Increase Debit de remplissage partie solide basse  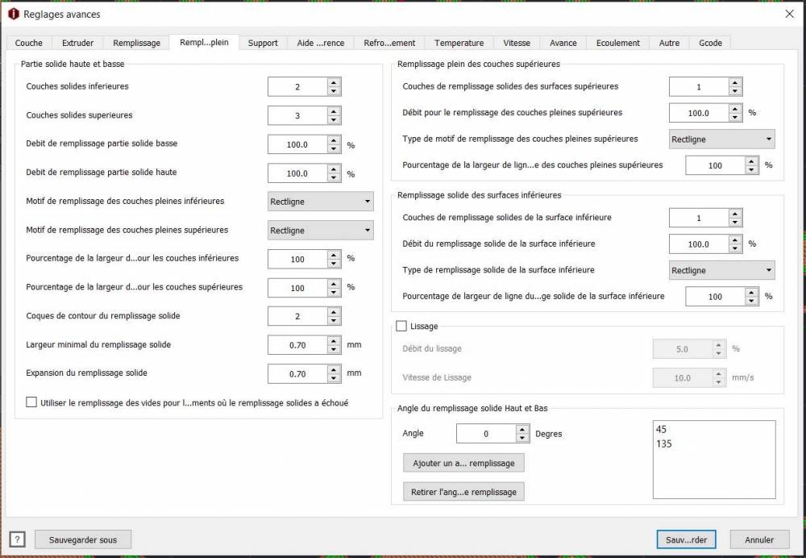[x=334, y=139]
